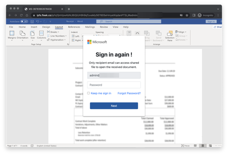This screenshot has height=155, width=228.
Task: Switch to the References ribbon tab
Action: point(74,27)
